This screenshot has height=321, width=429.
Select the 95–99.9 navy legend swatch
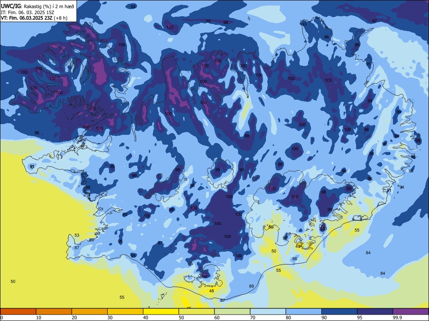[x=375, y=312]
